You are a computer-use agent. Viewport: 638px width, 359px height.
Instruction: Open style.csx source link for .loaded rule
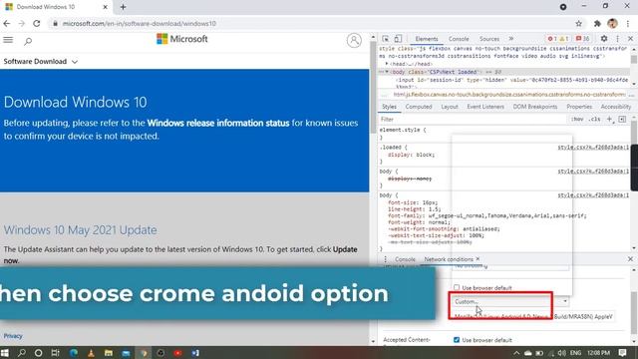(x=593, y=147)
